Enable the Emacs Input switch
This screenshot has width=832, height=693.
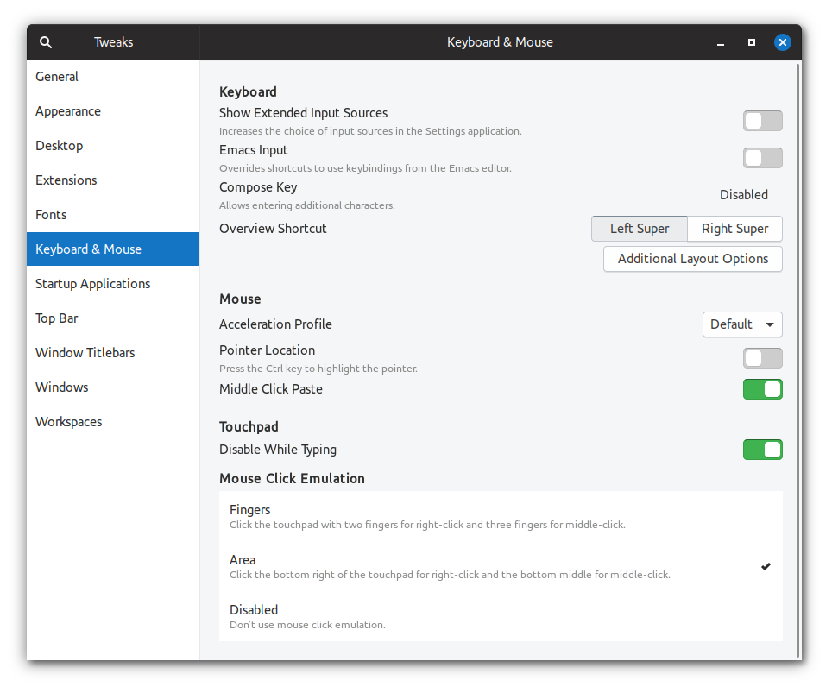tap(762, 158)
